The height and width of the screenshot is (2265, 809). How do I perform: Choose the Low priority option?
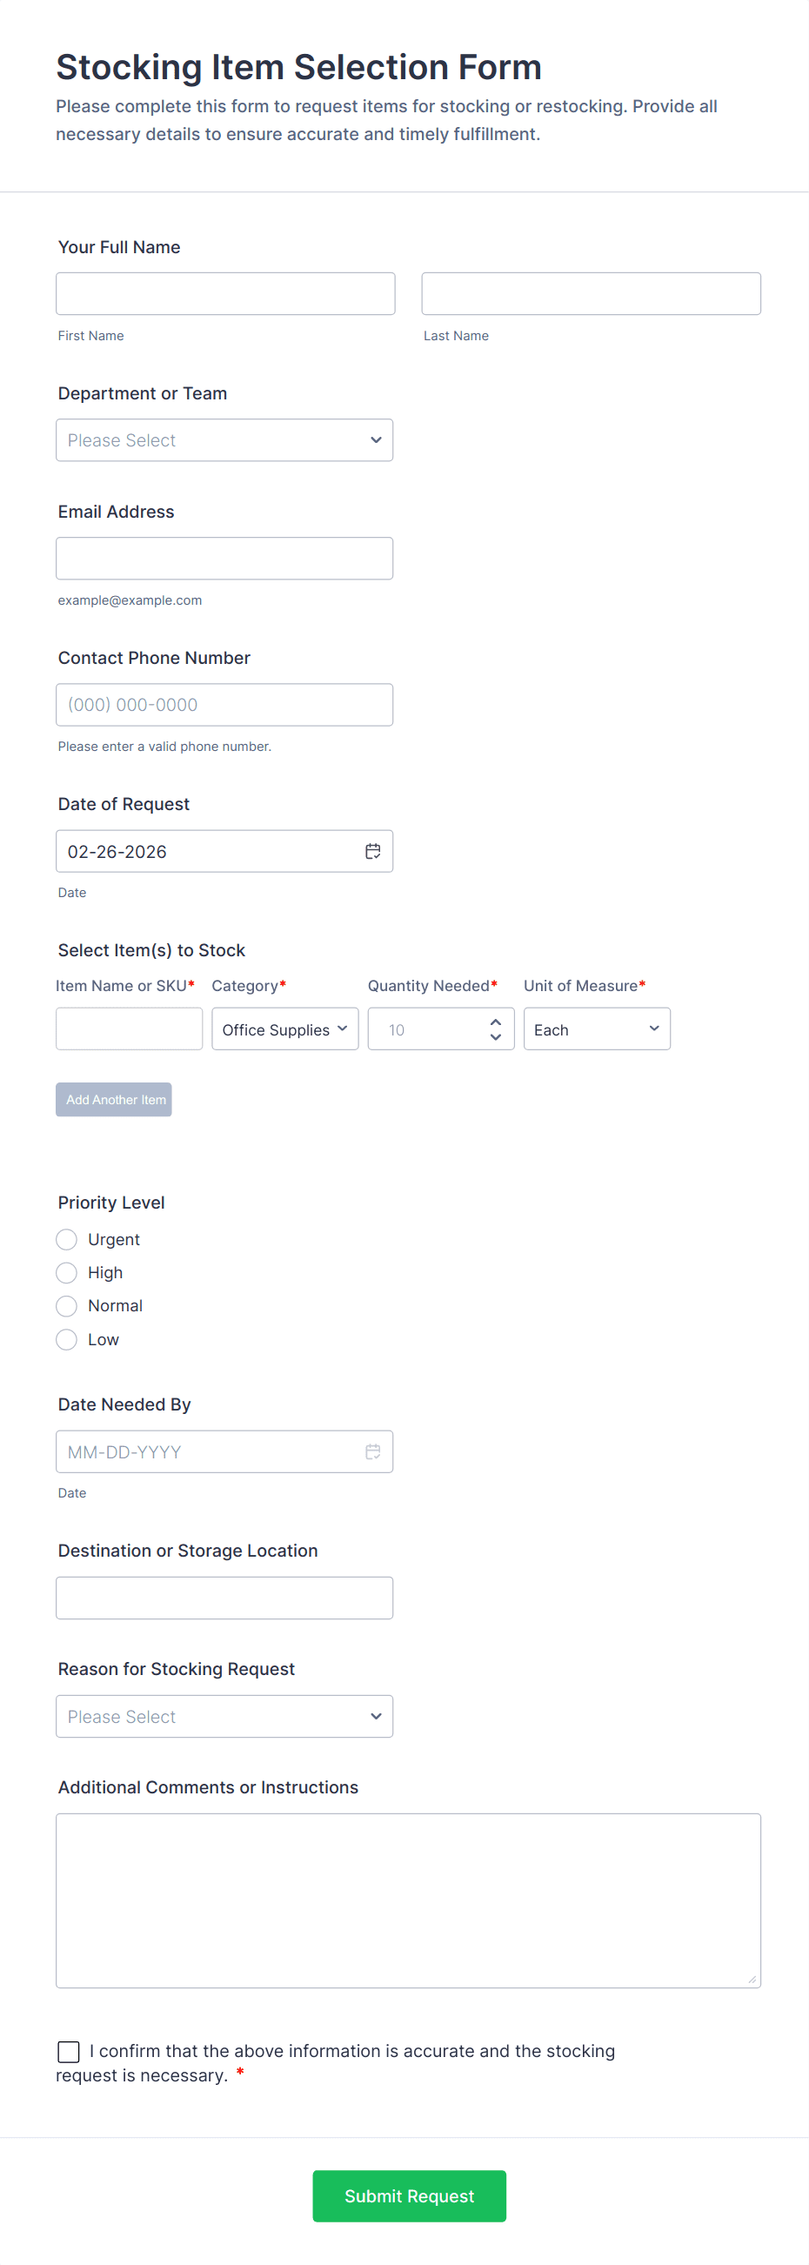[x=67, y=1339]
